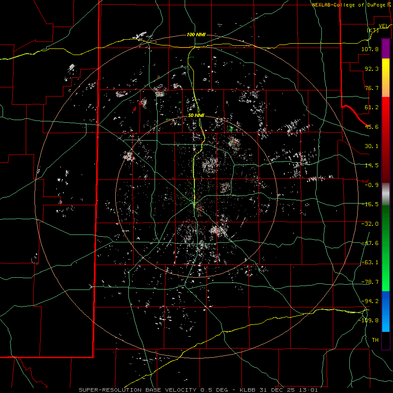Select the -0.9 scale value
Screen dimensions: 393x393
372,185
